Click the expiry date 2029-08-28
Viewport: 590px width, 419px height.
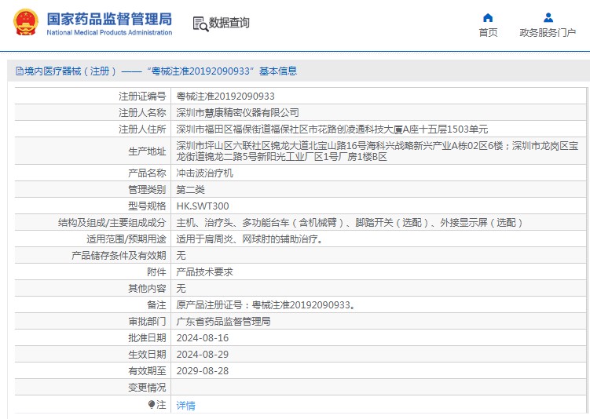point(203,371)
